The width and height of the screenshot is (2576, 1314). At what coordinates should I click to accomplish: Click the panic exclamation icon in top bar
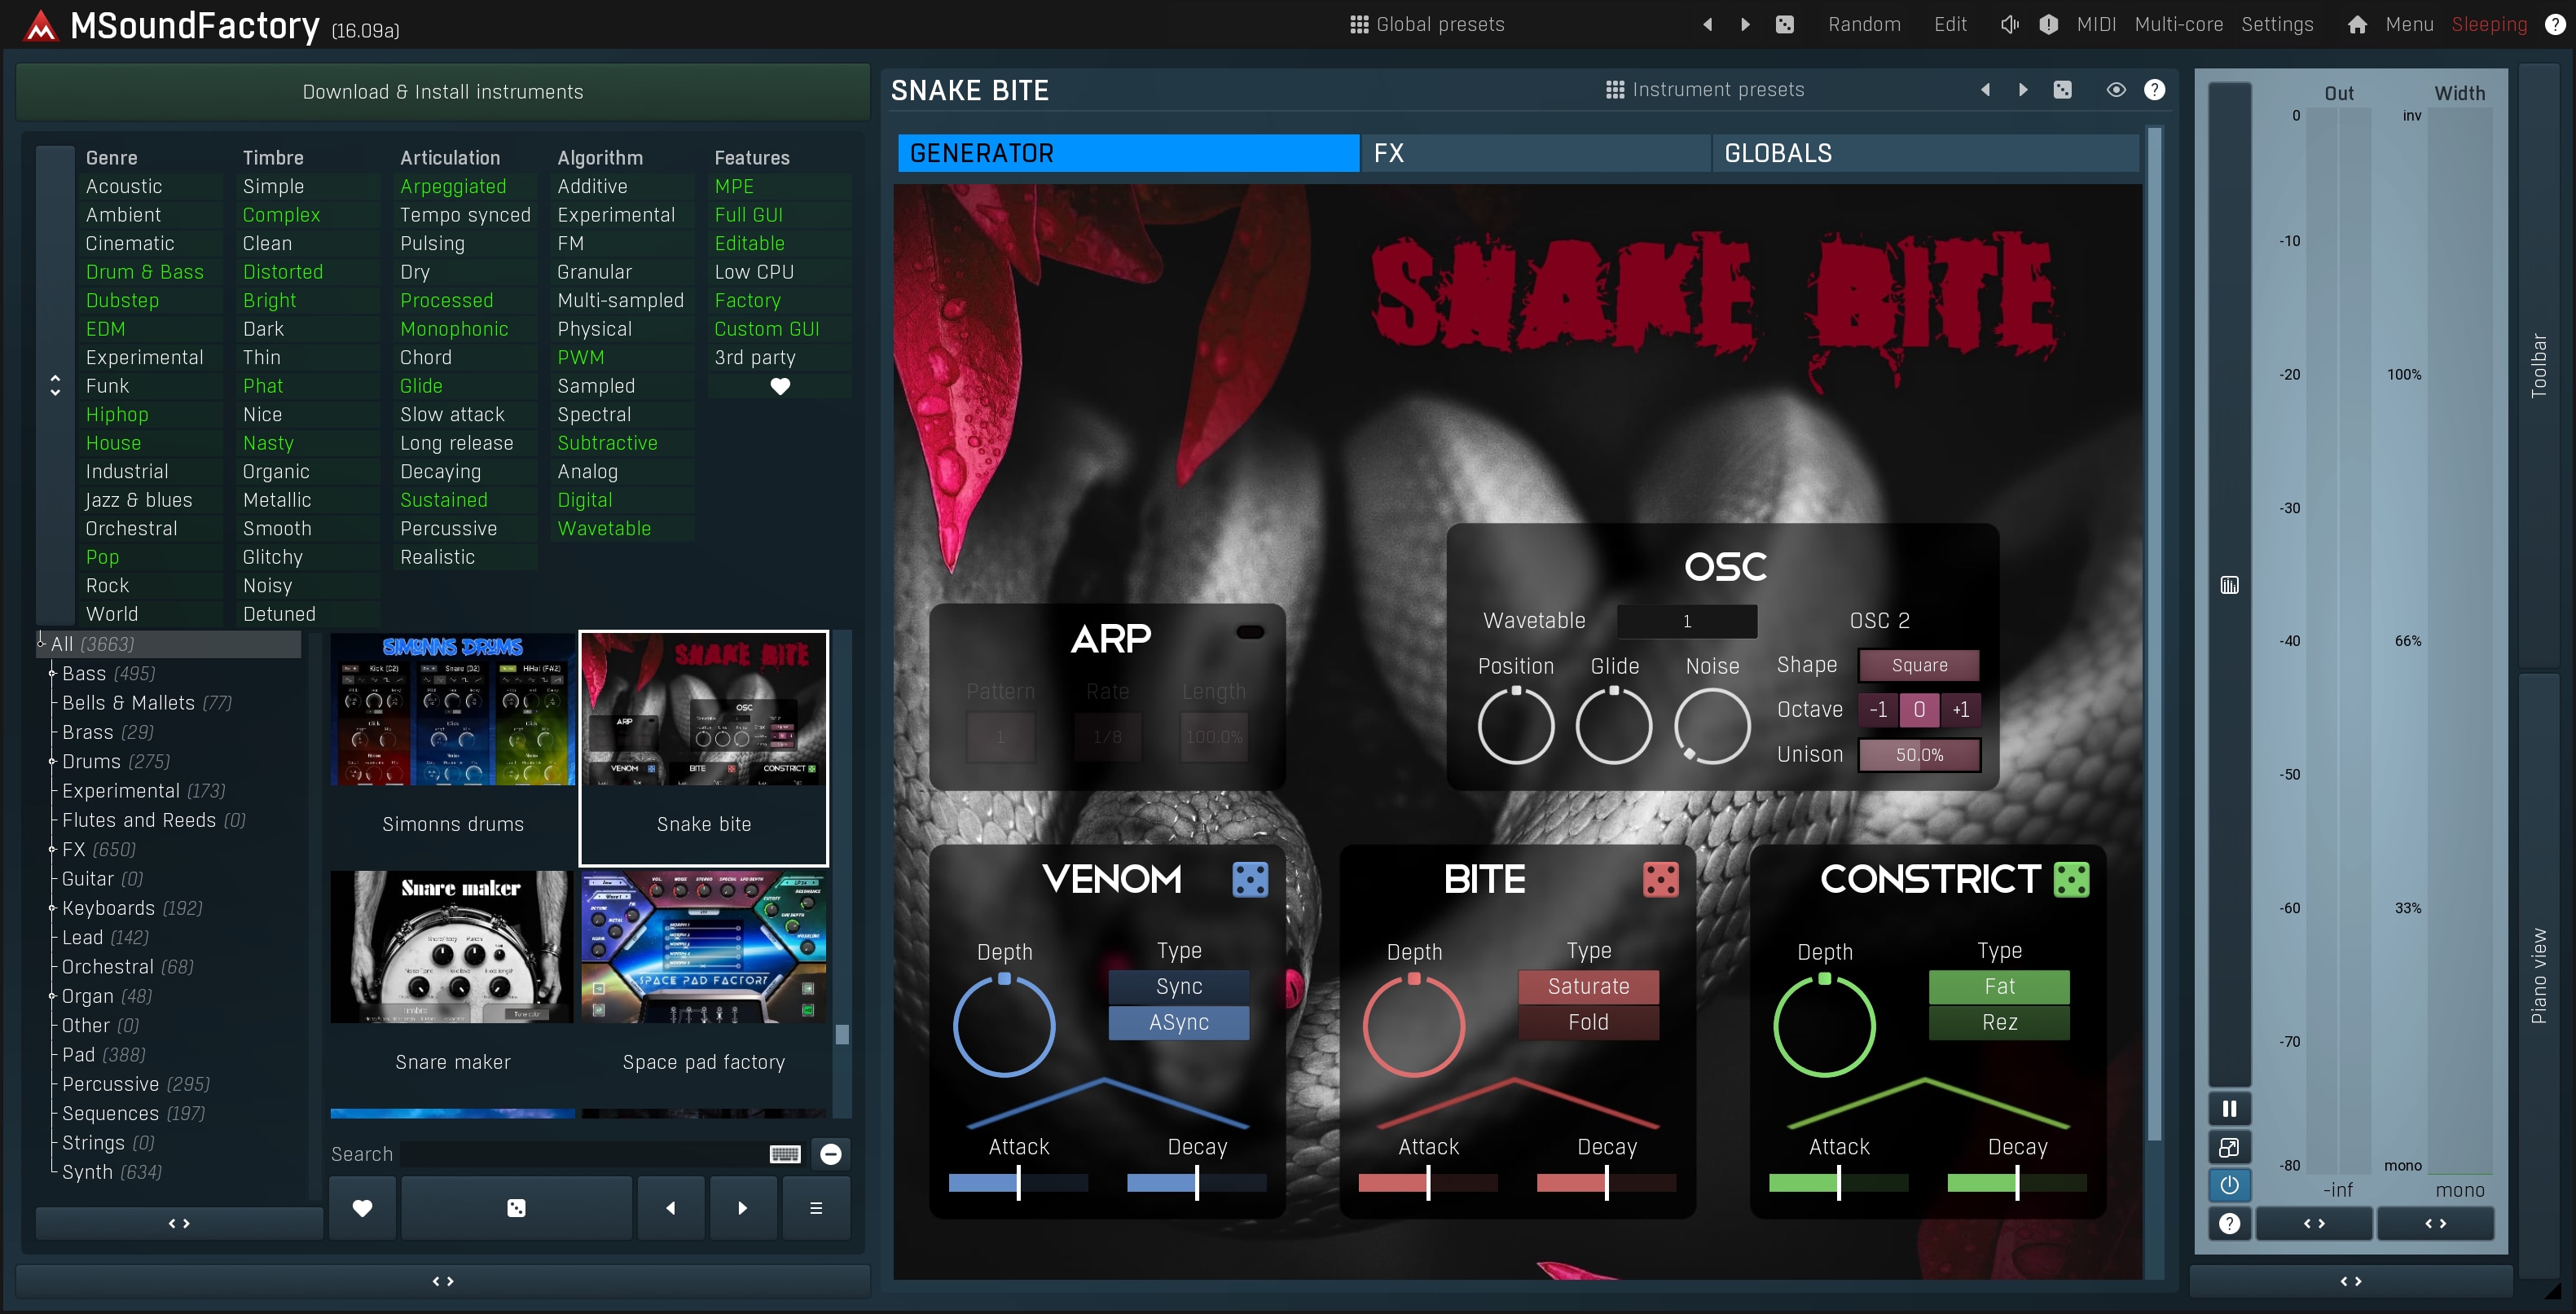(x=2048, y=24)
